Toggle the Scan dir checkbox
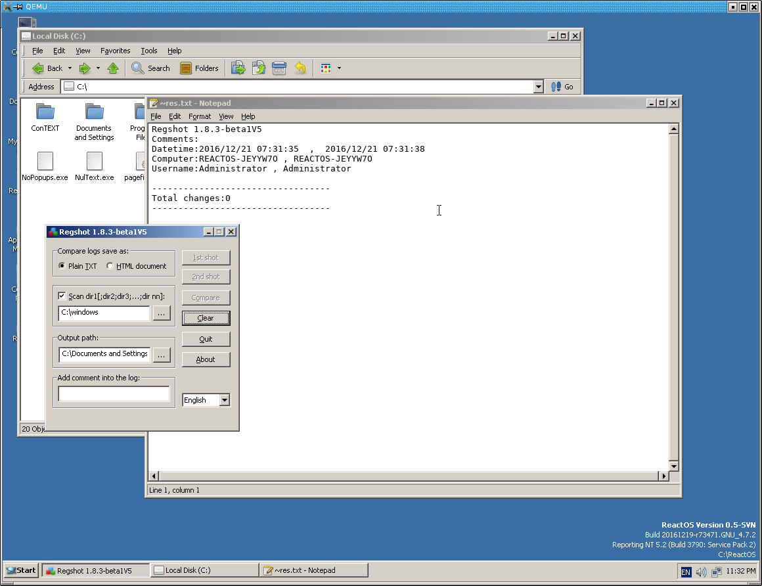 pyautogui.click(x=62, y=296)
